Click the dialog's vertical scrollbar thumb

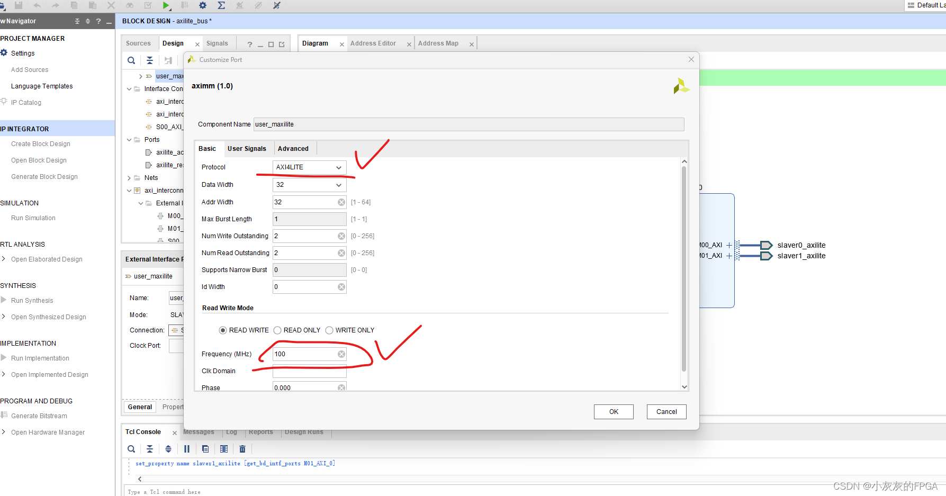(x=684, y=269)
